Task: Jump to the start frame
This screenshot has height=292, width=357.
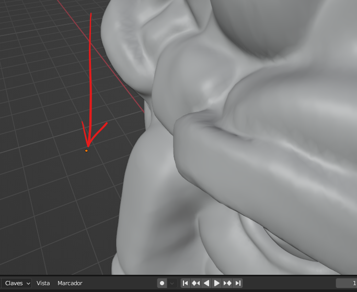Action: click(186, 283)
